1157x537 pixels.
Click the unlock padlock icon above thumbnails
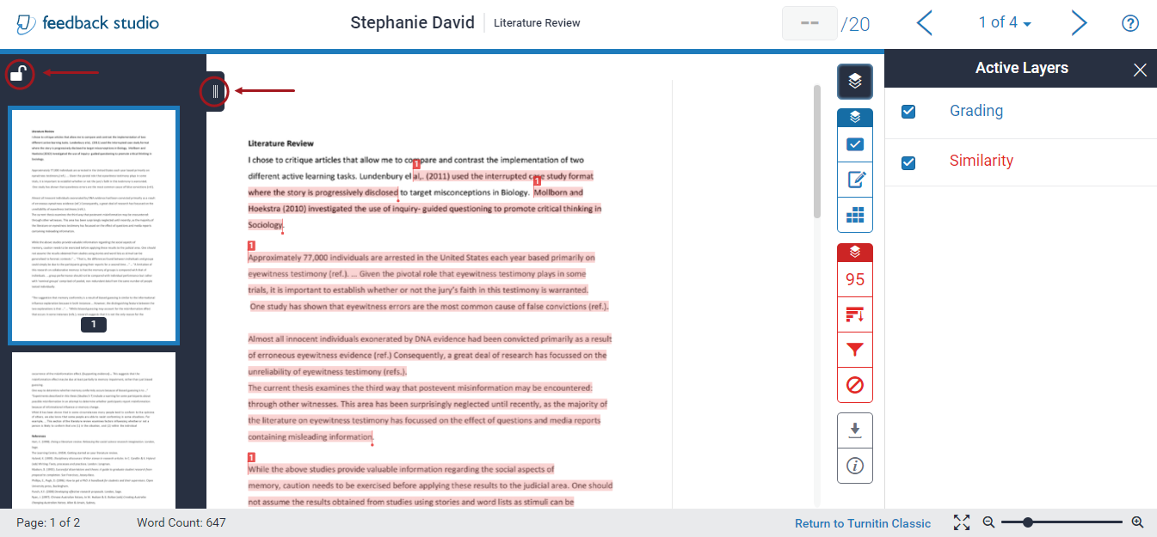point(19,74)
